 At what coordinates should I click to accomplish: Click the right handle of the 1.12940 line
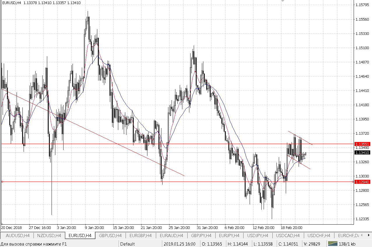point(353,182)
